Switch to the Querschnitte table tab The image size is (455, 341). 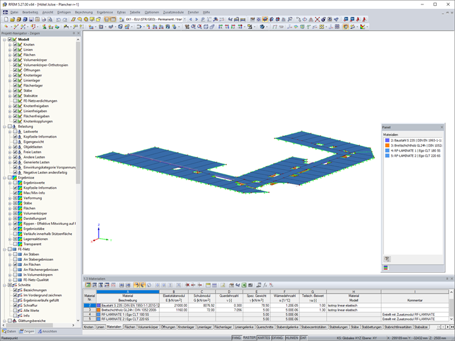[265, 327]
